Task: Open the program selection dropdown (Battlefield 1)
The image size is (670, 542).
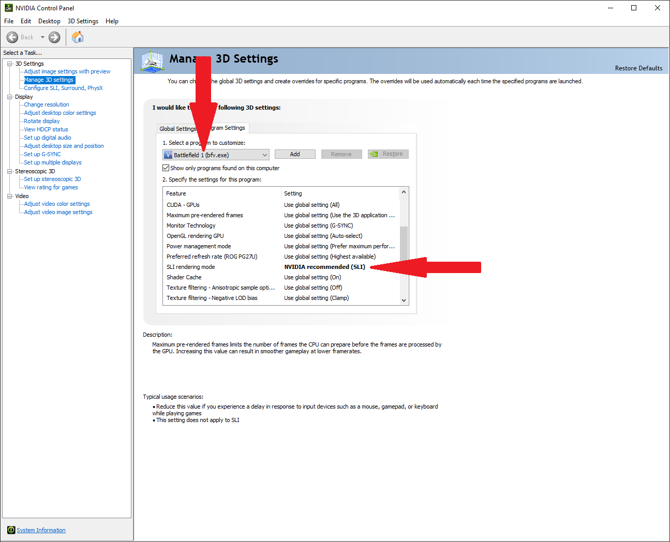Action: click(x=216, y=155)
